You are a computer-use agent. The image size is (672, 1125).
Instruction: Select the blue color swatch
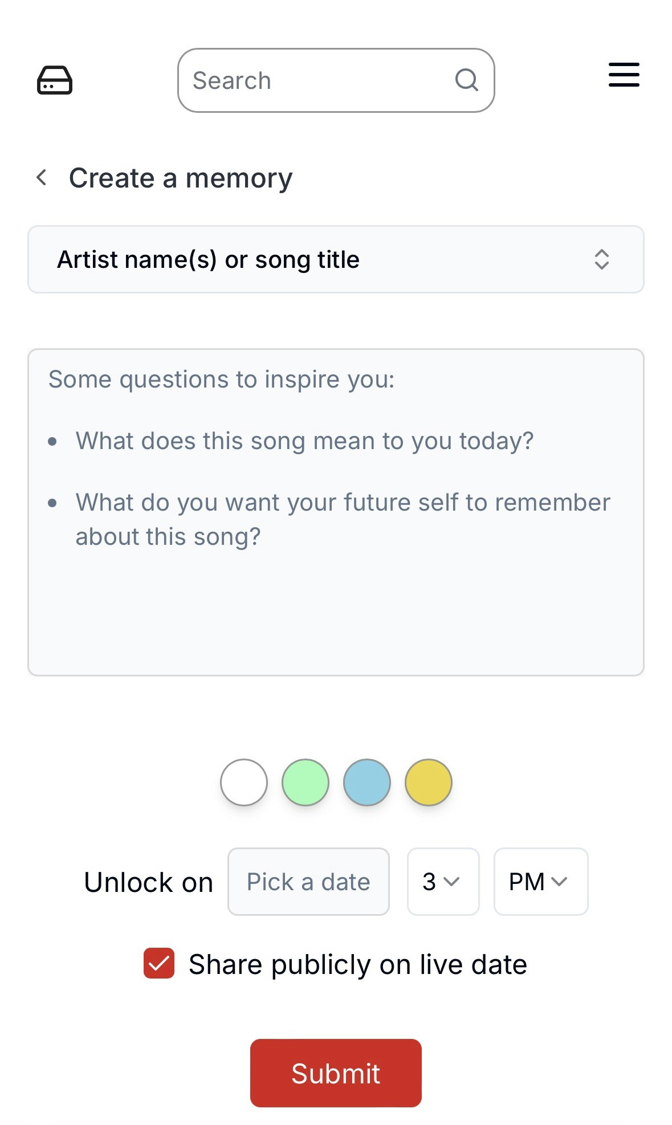point(367,782)
